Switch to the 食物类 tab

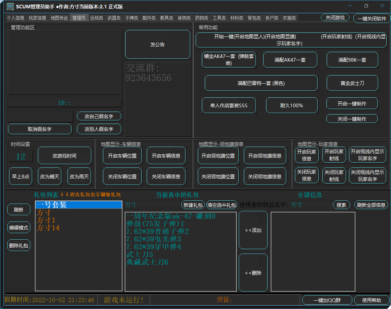184,18
